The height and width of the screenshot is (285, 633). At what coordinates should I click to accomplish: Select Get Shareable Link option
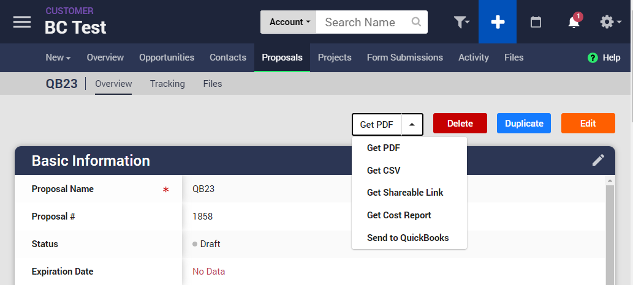pyautogui.click(x=405, y=193)
